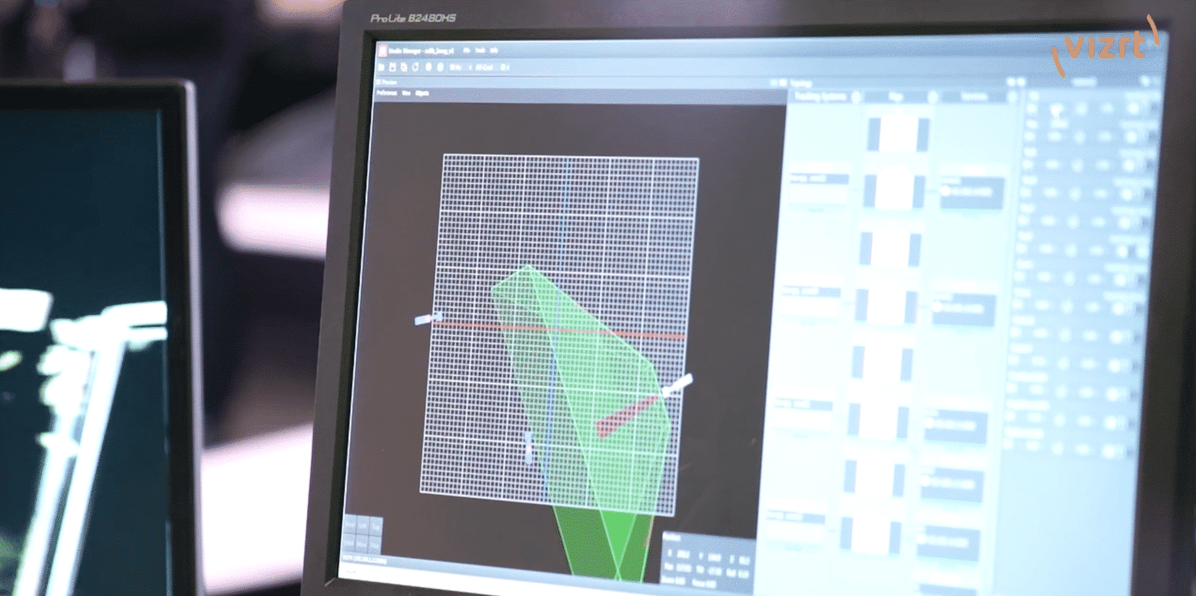The image size is (1196, 596).
Task: Click the round add button beside Tracking Systems
Action: (855, 97)
